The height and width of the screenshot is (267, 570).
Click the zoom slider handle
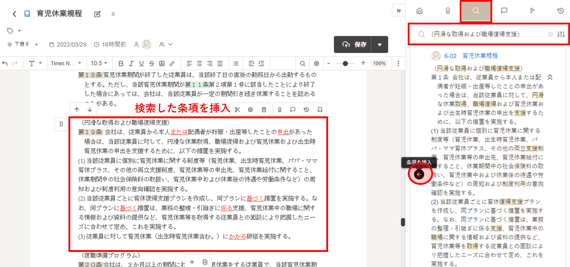point(345,64)
